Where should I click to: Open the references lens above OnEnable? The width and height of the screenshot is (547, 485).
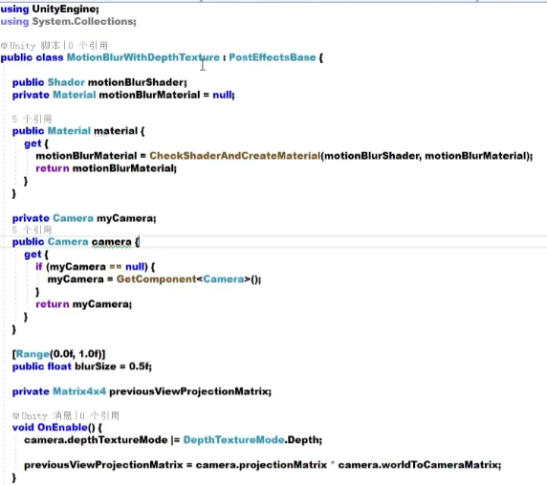(x=99, y=415)
